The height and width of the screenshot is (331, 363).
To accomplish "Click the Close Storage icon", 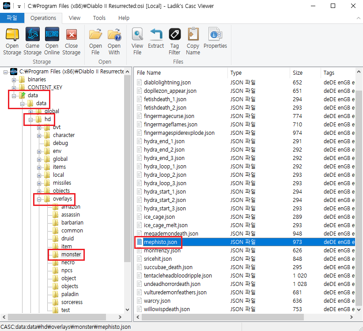I will [71, 35].
